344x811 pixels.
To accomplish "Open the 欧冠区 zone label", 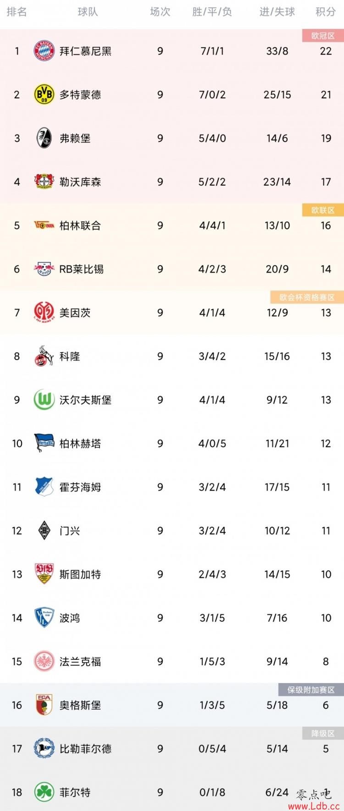I will click(x=323, y=36).
